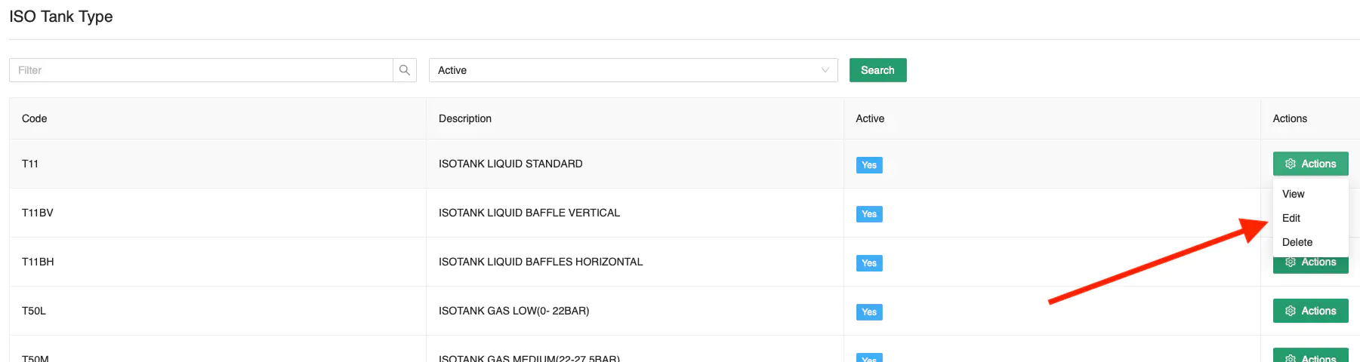Choose View from the Actions menu
This screenshot has height=362, width=1360.
point(1294,194)
